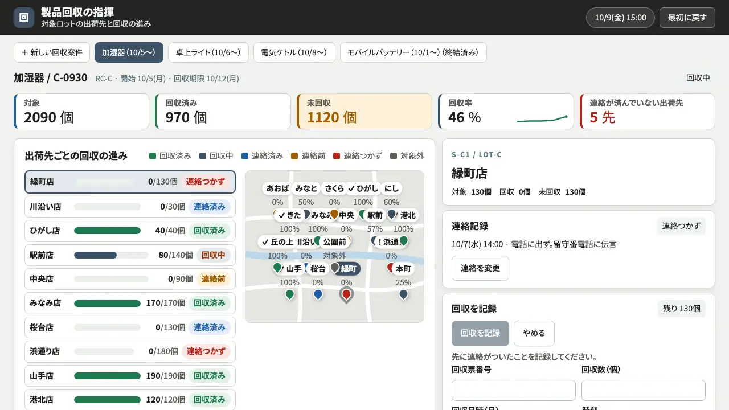
Task: Click the 駅前 map label
Action: (375, 215)
